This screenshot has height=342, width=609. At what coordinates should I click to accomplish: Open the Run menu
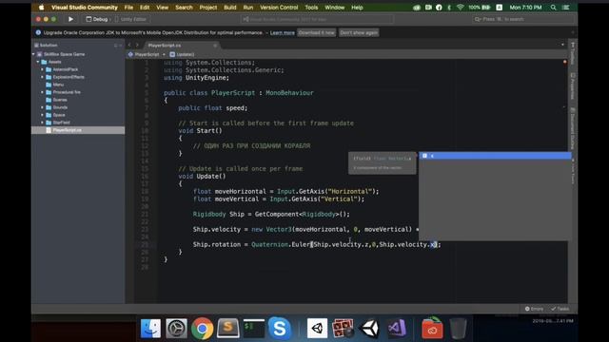pos(248,8)
